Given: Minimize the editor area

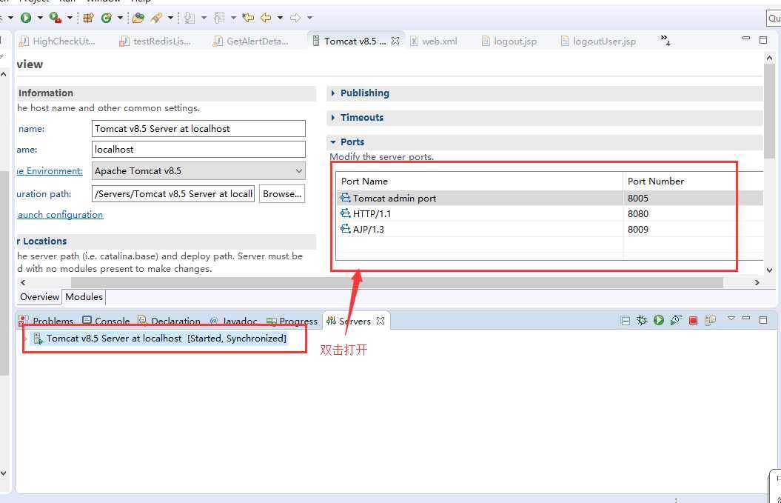Looking at the screenshot, I should click(746, 39).
